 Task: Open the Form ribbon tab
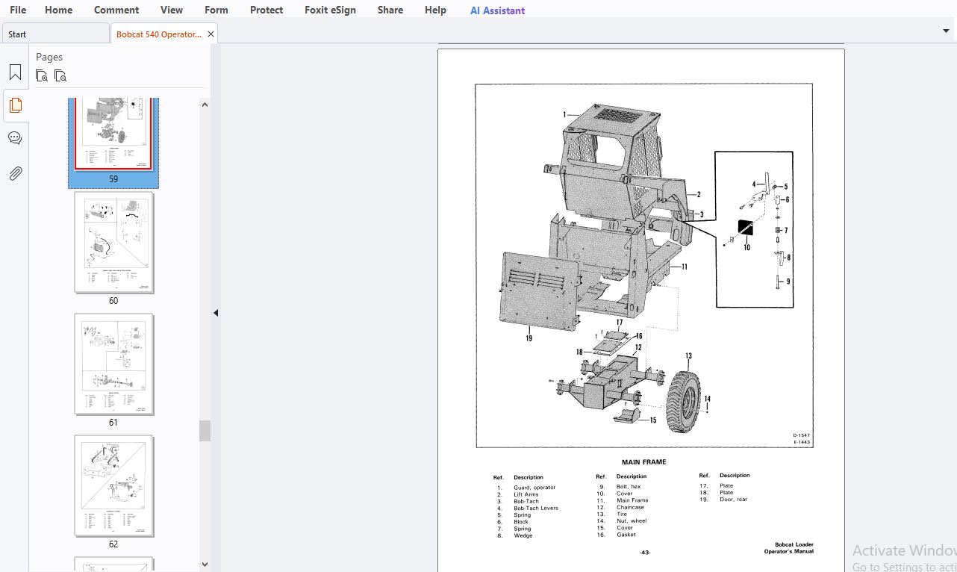coord(216,10)
